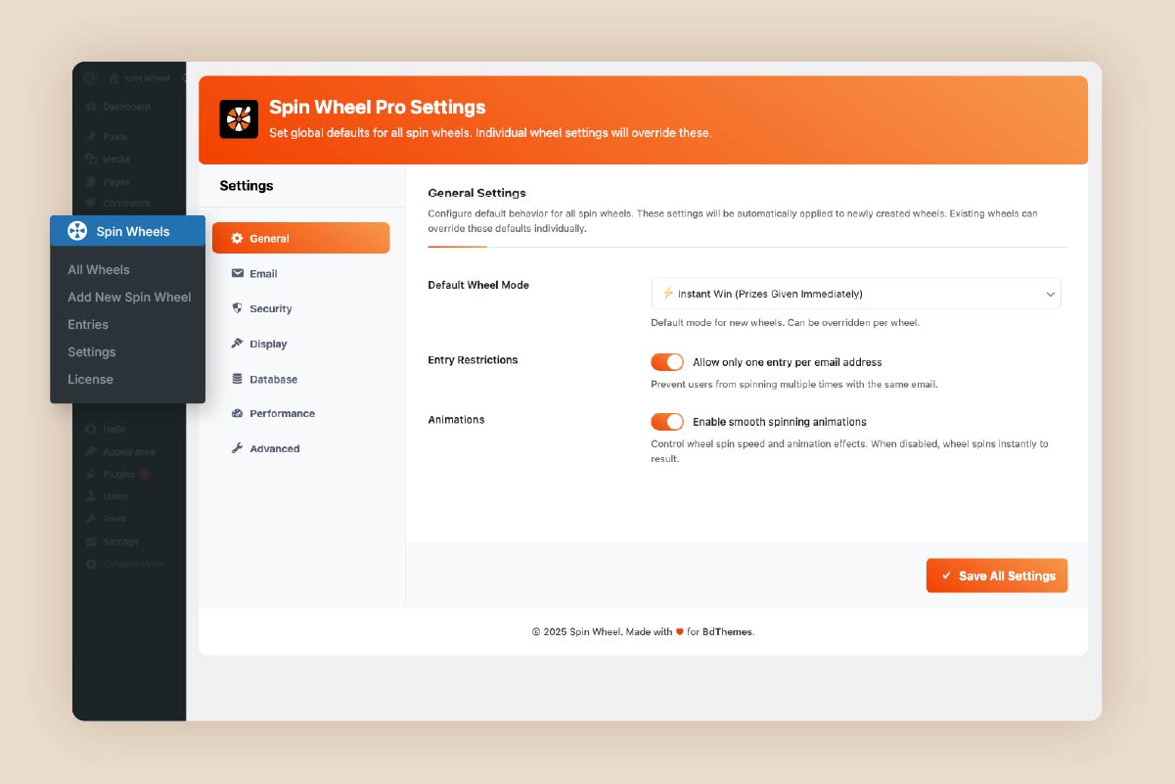Open the Entries submenu item
1175x784 pixels.
[x=88, y=324]
